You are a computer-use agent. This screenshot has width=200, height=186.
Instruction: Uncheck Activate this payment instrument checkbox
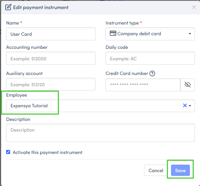pyautogui.click(x=8, y=152)
